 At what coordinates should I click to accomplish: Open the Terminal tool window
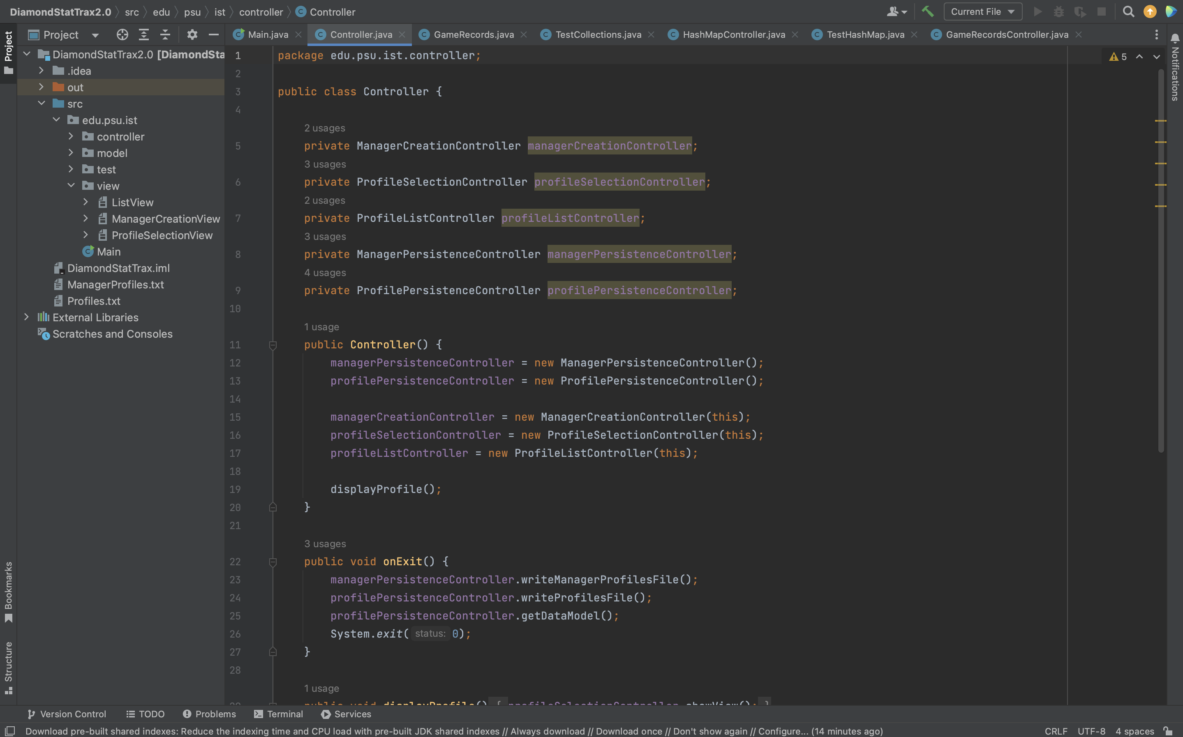pos(278,714)
